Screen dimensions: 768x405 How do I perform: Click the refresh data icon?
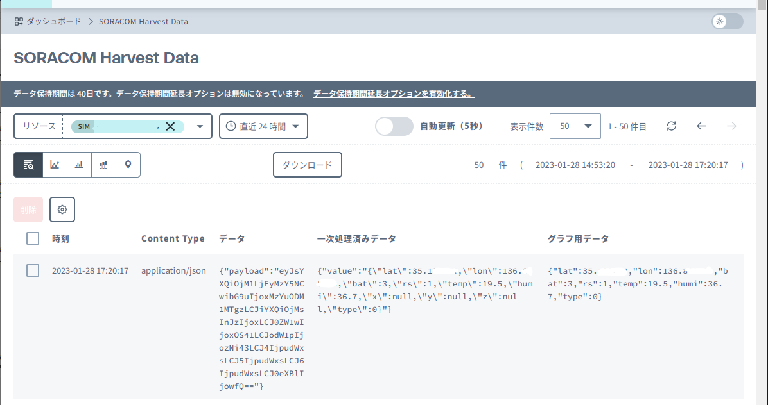[672, 126]
